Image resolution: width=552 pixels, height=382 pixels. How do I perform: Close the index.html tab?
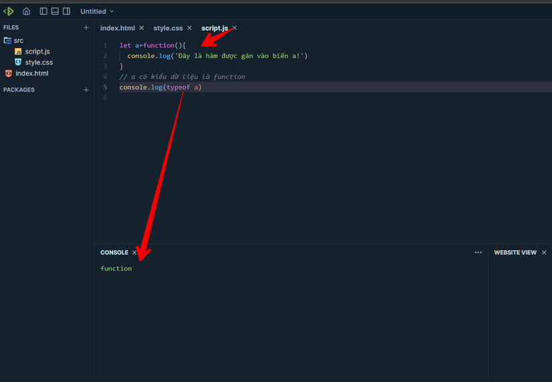pos(142,28)
